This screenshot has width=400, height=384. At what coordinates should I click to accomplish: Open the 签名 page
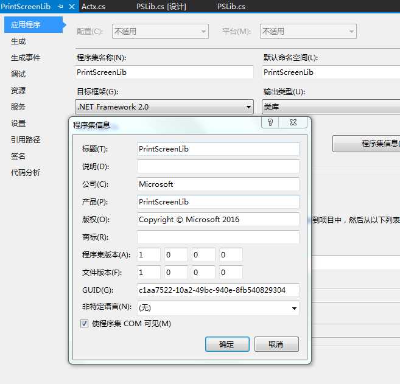18,156
